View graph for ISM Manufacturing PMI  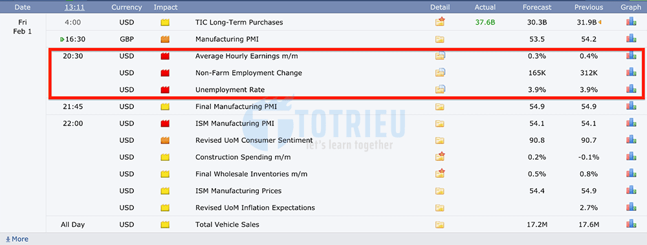tap(631, 123)
